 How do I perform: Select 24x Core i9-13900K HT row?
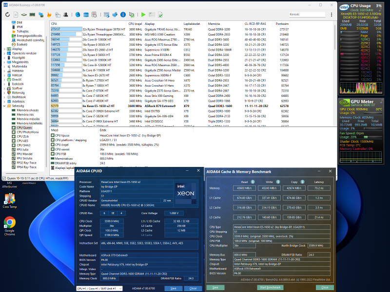170,39
